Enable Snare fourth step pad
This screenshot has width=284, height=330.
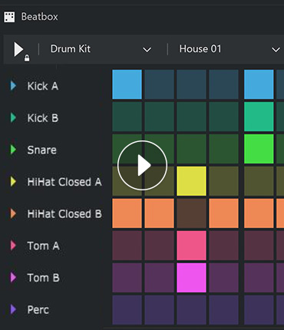[223, 149]
